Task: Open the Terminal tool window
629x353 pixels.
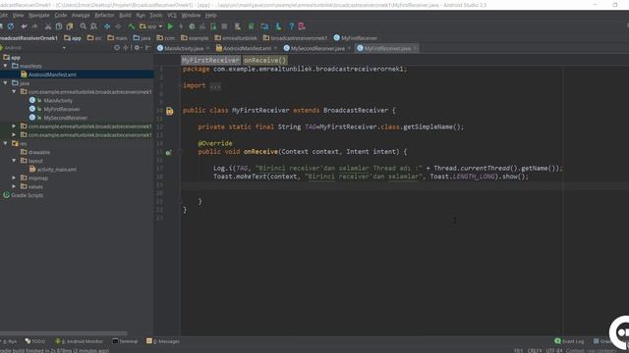Action: pos(125,341)
